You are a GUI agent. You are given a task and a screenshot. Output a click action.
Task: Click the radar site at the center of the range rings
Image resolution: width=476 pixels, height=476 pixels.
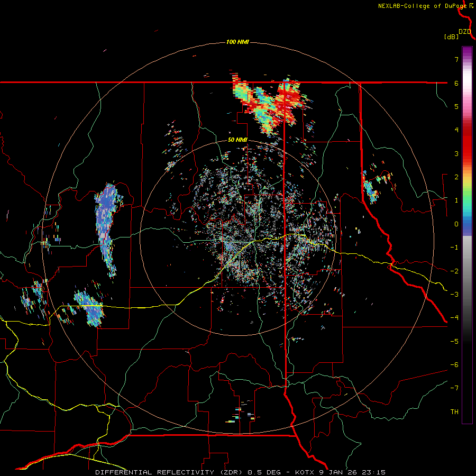tap(238, 238)
